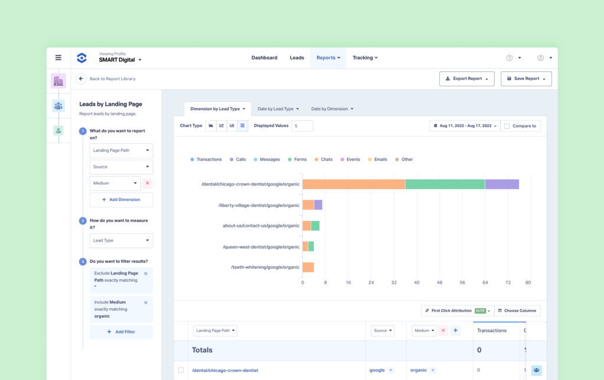Open the Reports menu in the navigation
This screenshot has width=604, height=380.
(x=328, y=57)
